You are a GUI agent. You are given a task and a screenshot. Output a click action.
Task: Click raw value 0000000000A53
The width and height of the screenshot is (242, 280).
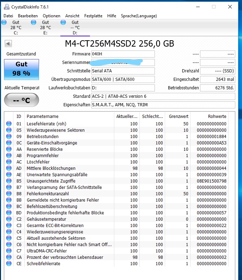pos(212,143)
